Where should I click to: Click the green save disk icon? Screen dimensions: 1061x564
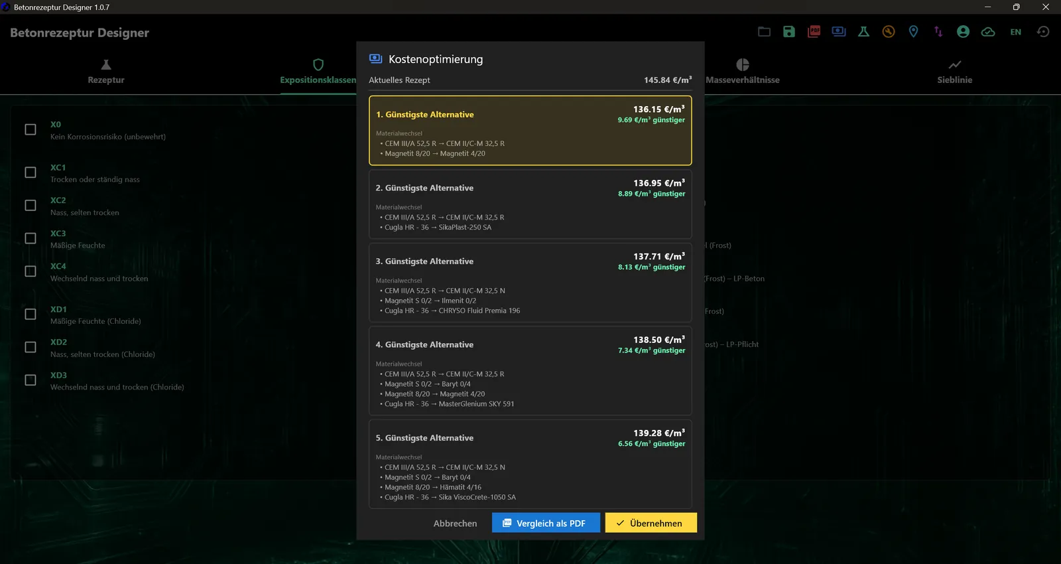(x=789, y=32)
